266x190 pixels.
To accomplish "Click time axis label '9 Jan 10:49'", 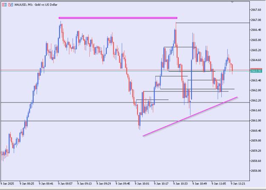I will point(200,184).
